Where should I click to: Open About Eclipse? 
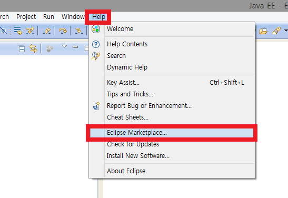(x=172, y=171)
